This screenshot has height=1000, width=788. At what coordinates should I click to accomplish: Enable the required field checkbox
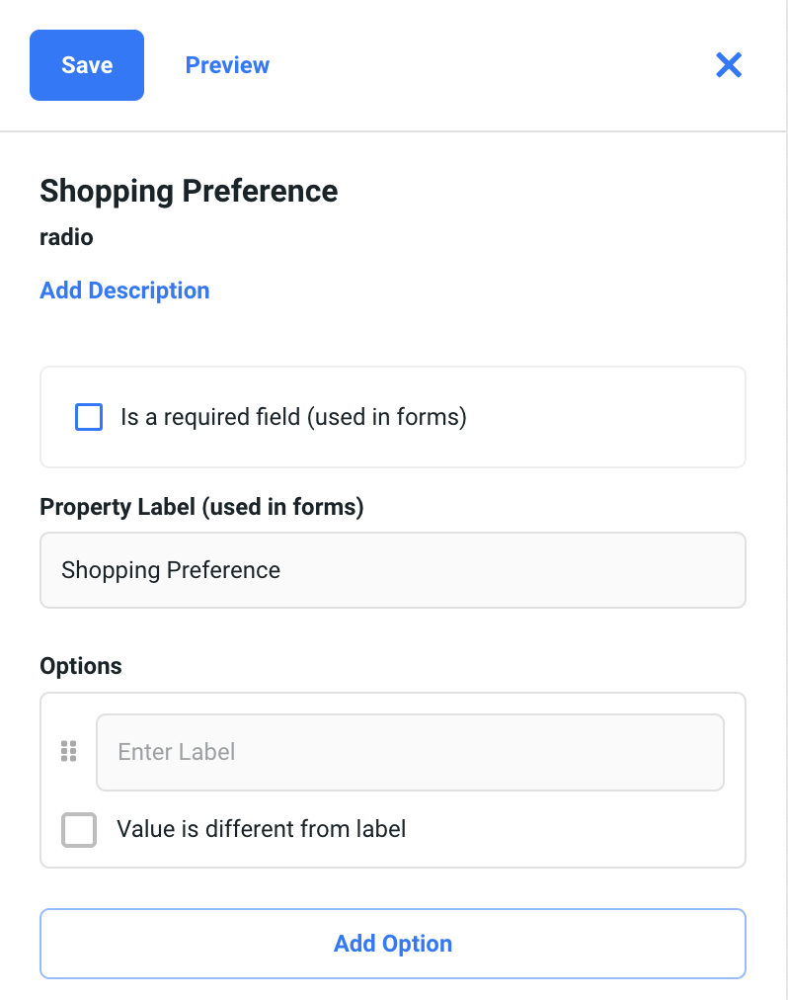[x=89, y=417]
